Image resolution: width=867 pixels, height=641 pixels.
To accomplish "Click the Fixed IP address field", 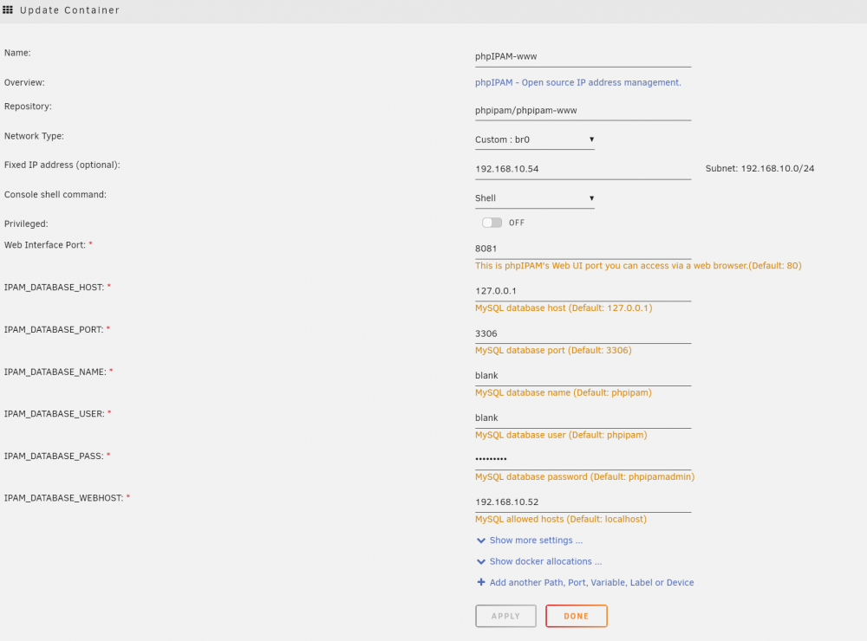I will pos(583,169).
